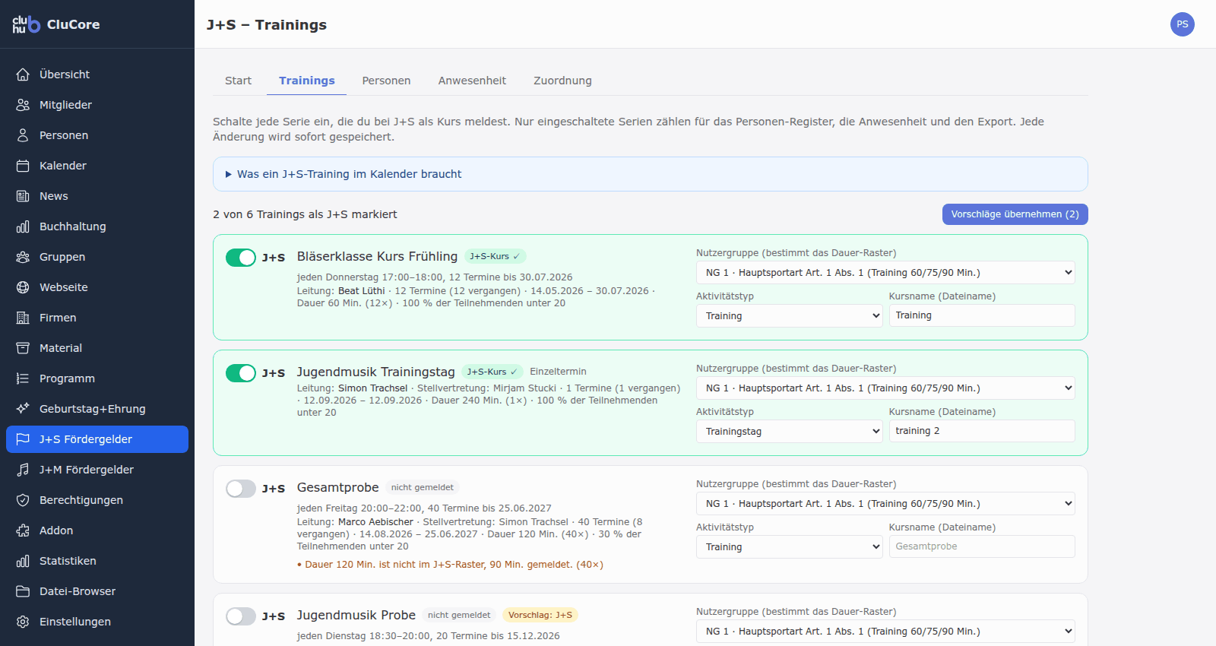Click the J+M Fördergelder music note icon
The width and height of the screenshot is (1216, 646).
[x=23, y=470]
